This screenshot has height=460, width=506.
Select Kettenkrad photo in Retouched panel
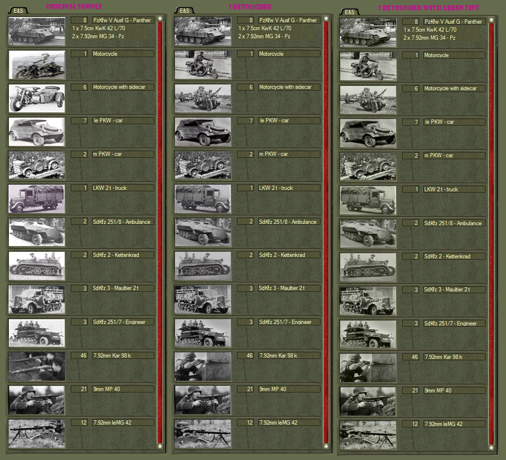(x=203, y=266)
